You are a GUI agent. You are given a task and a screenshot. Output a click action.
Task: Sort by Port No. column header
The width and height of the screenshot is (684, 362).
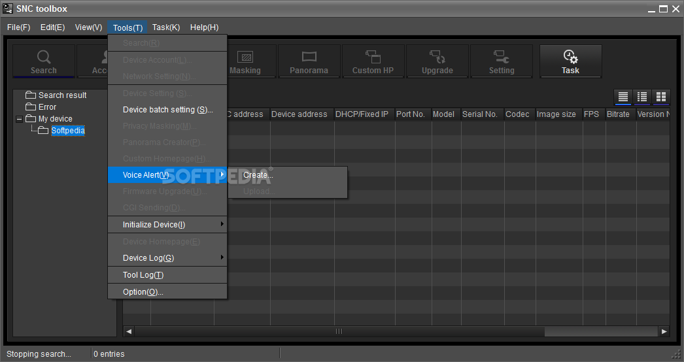(413, 114)
